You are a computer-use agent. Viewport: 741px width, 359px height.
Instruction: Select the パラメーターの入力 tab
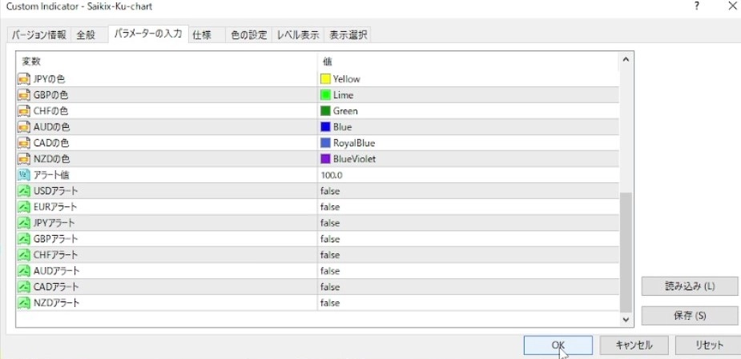pyautogui.click(x=148, y=34)
